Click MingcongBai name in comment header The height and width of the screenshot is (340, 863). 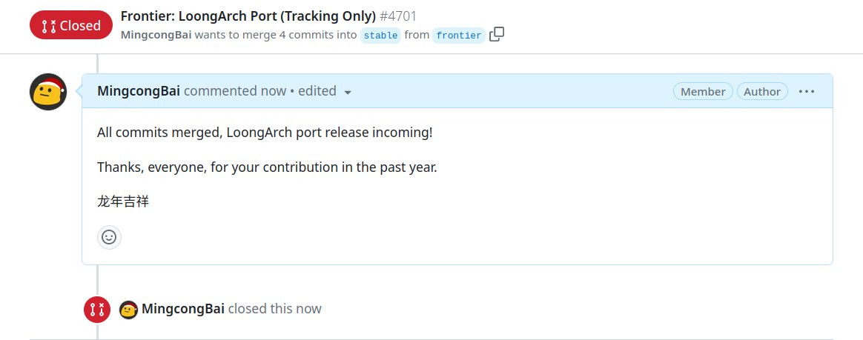point(139,91)
